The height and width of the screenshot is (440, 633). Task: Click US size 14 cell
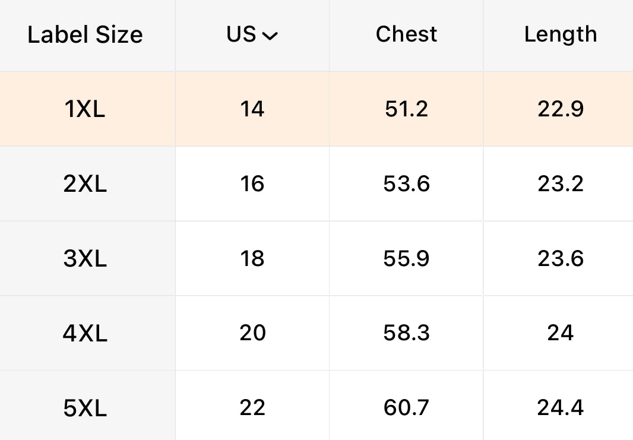[x=252, y=109]
